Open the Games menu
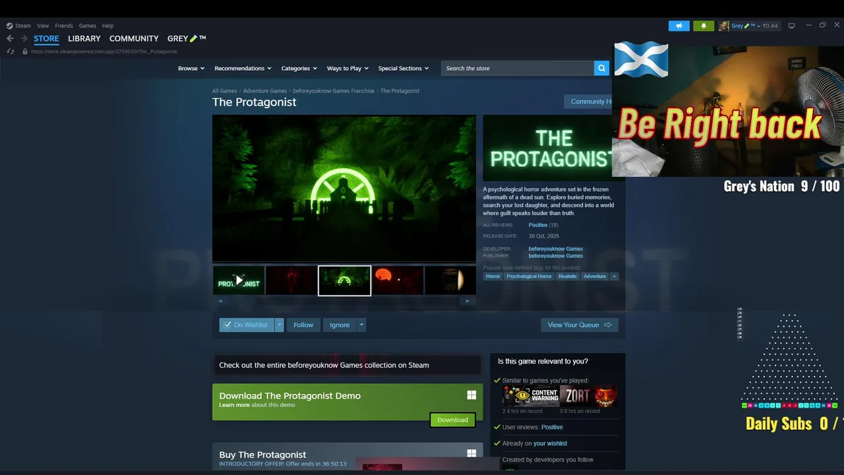The width and height of the screenshot is (844, 475). coord(87,26)
